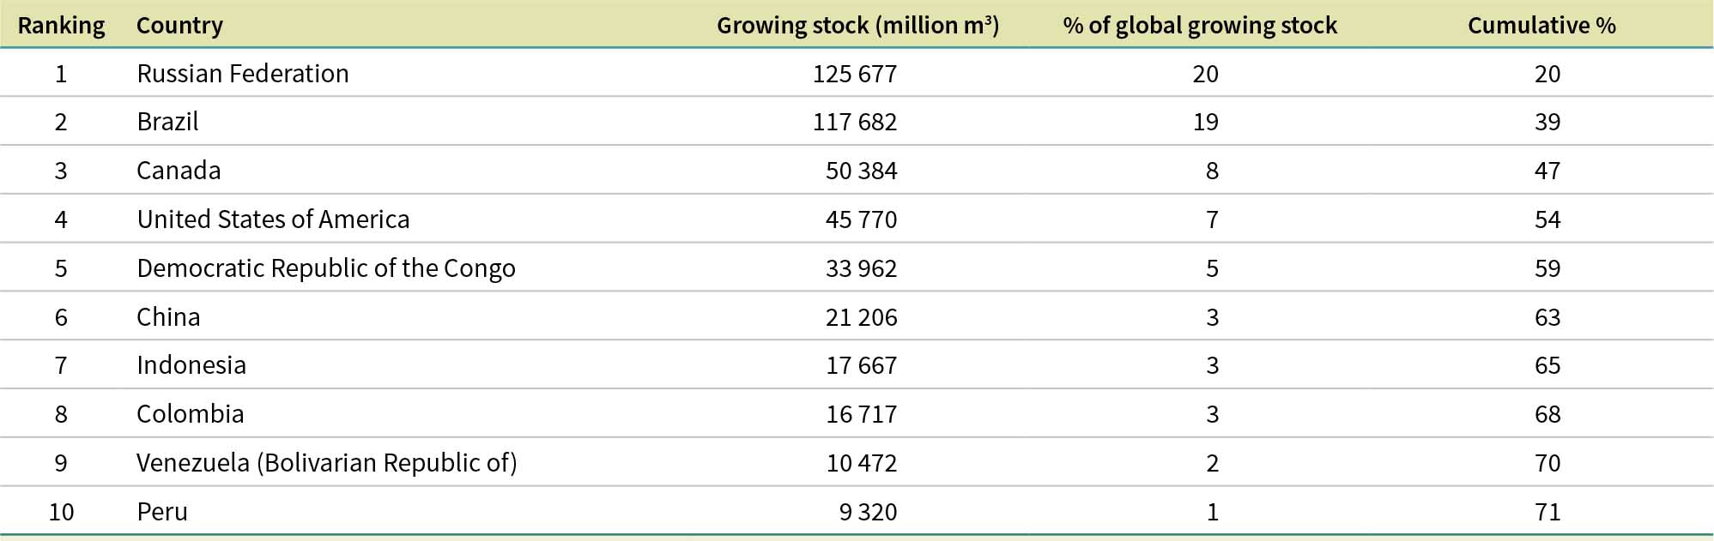Select the % of global growing stock header
Viewport: 1714px width, 541px height.
(1200, 26)
